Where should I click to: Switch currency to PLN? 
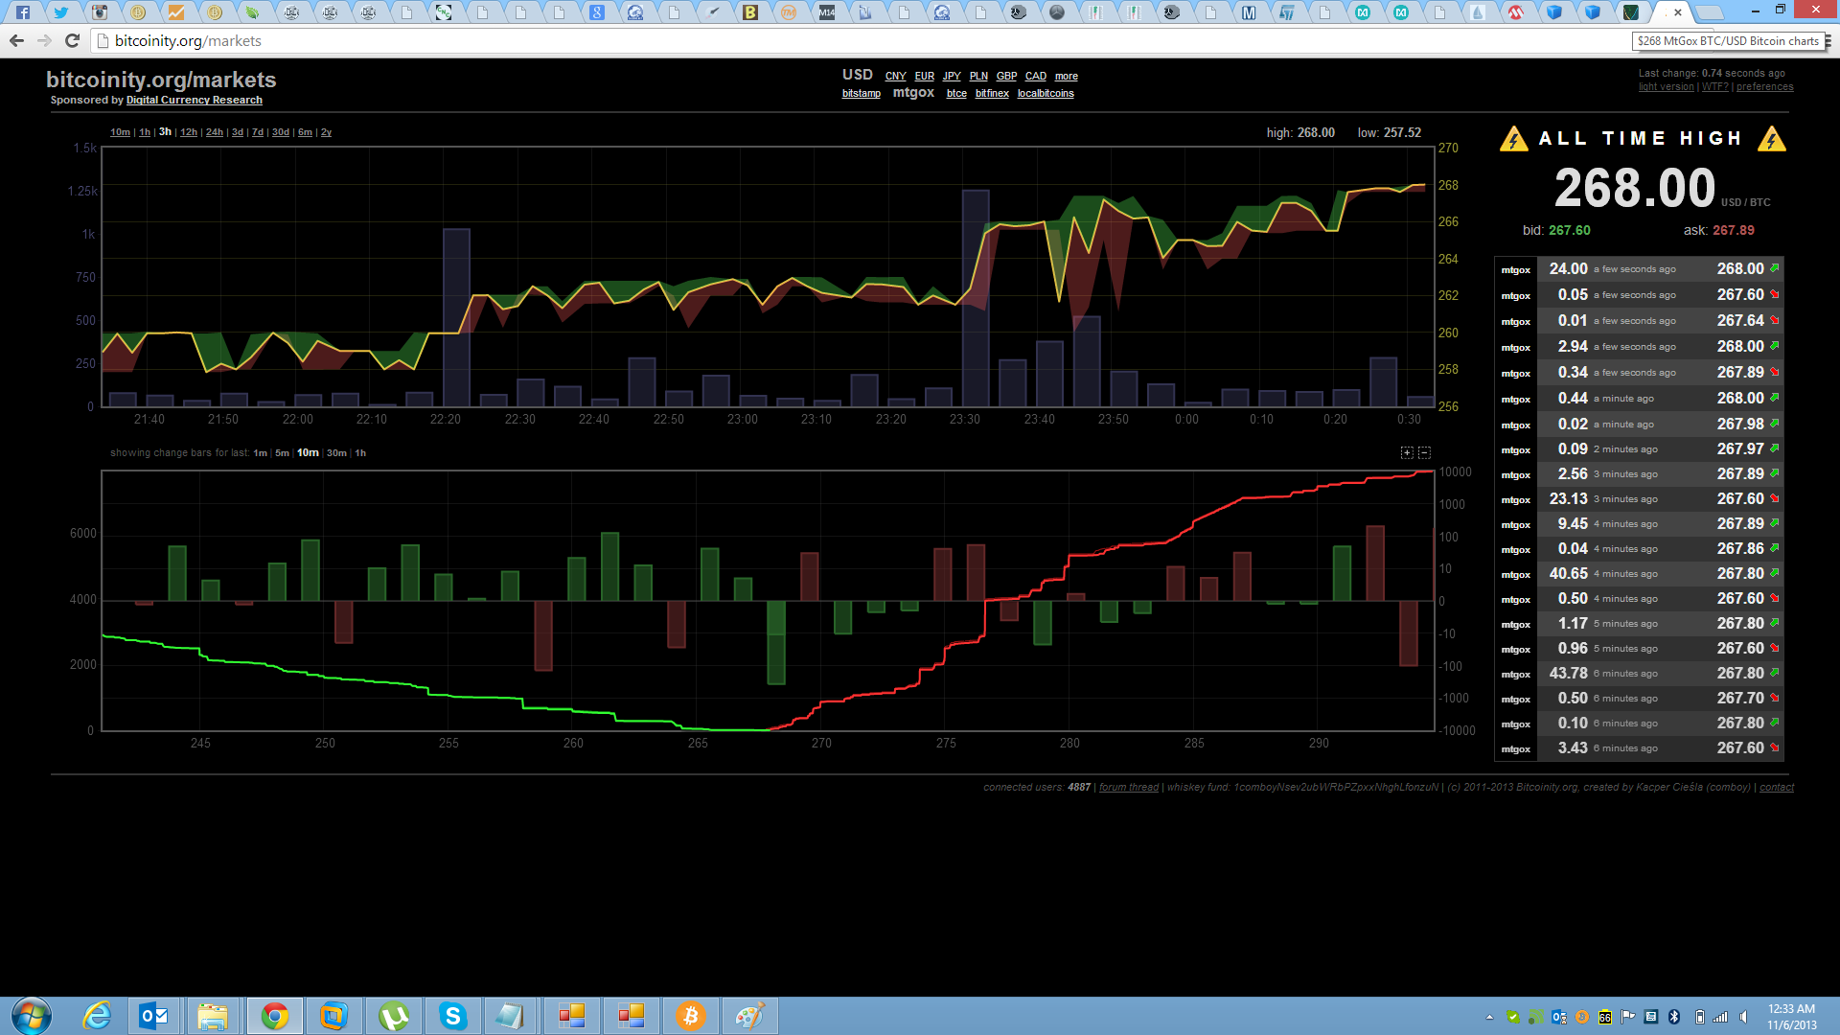click(978, 76)
